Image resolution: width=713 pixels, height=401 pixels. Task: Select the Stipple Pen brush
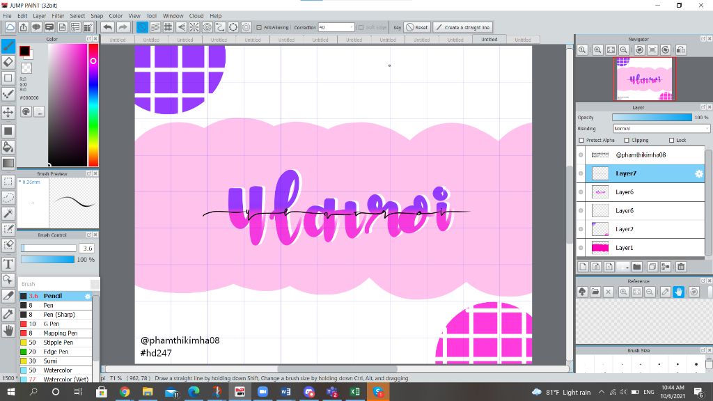coord(56,343)
